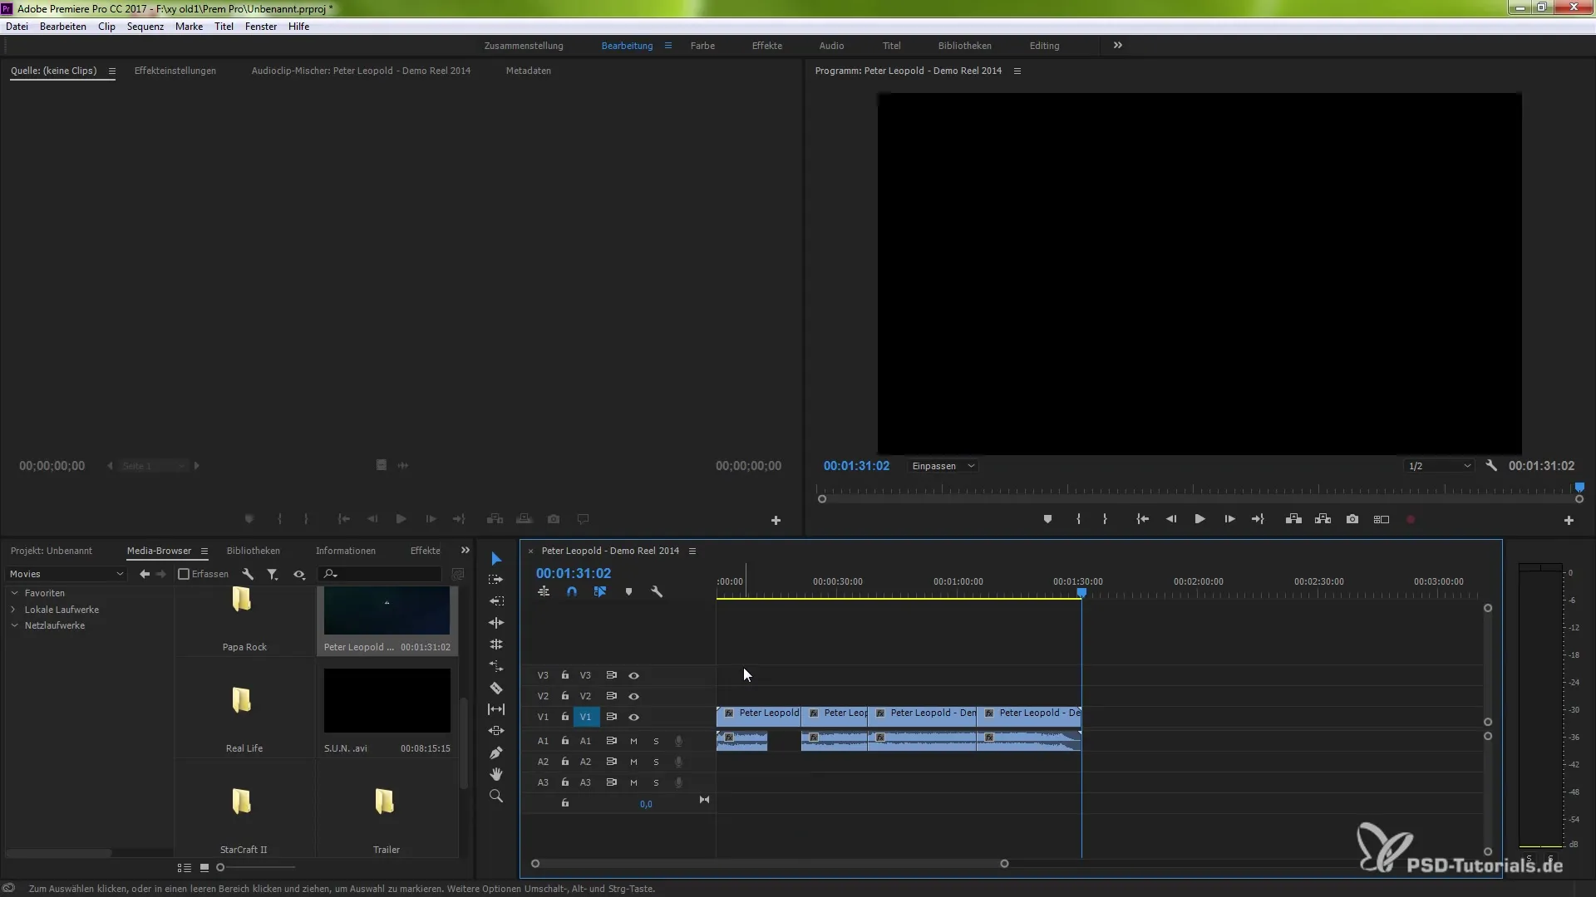Open timeline wrench display settings
This screenshot has width=1596, height=897.
pyautogui.click(x=657, y=592)
